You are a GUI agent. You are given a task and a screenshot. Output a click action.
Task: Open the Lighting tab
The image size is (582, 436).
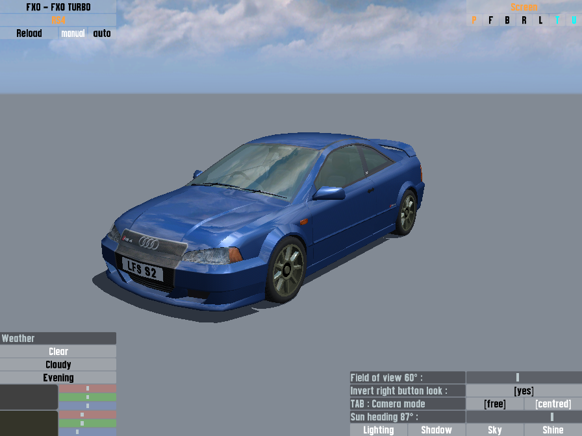(x=378, y=430)
